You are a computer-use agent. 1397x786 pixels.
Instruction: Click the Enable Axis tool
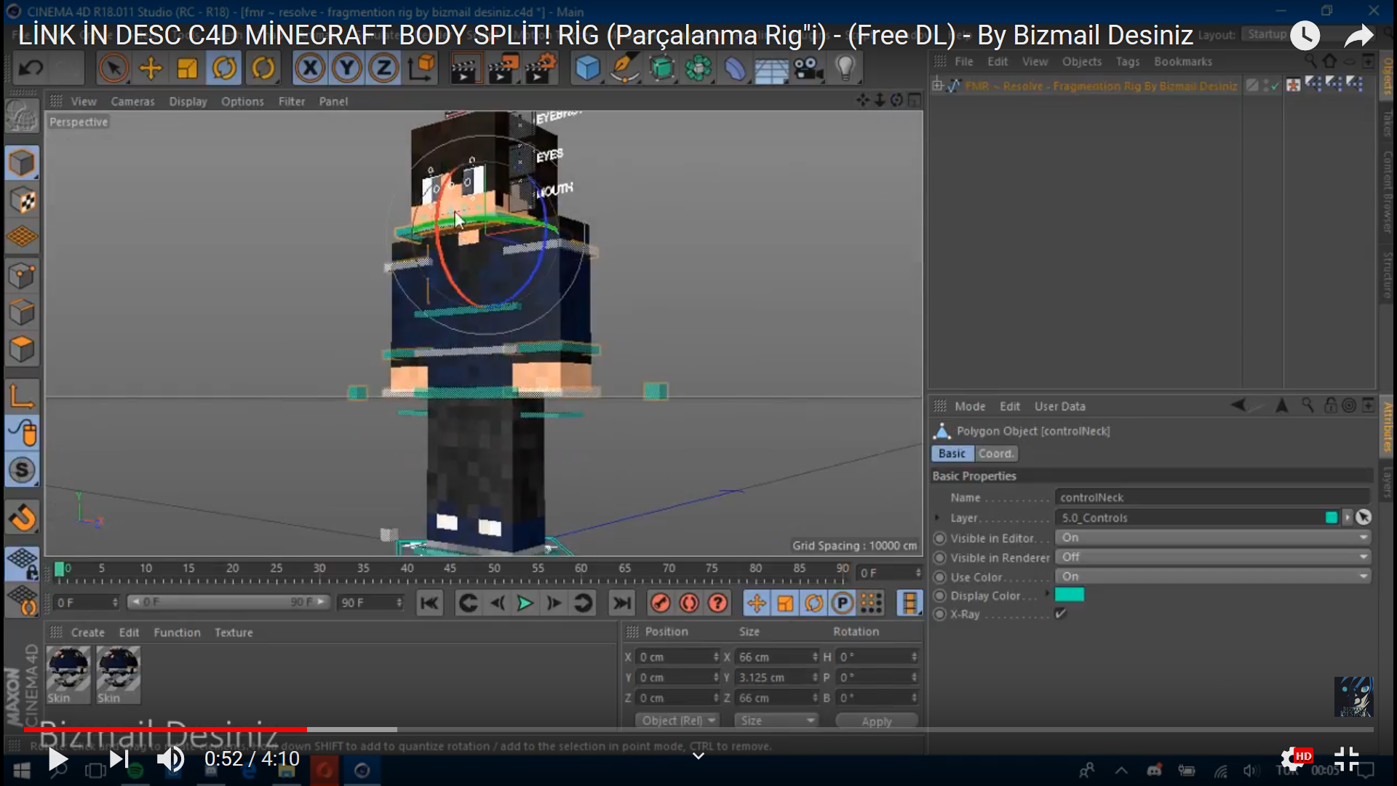tap(22, 396)
